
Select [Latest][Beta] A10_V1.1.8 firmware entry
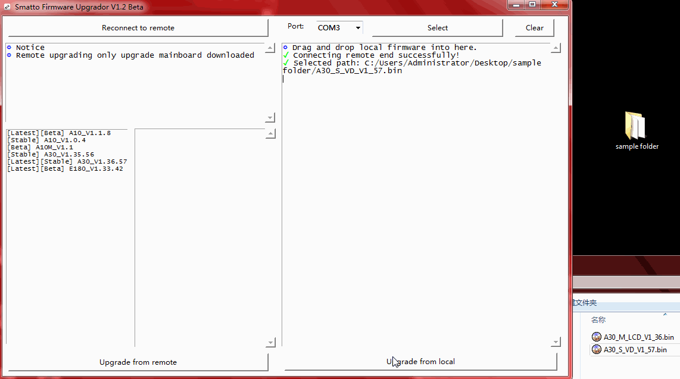point(59,133)
